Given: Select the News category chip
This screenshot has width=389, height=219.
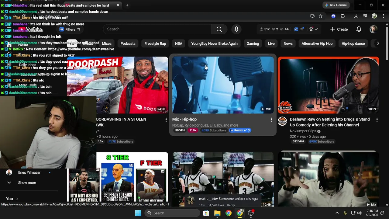Looking at the screenshot, I should 288,43.
